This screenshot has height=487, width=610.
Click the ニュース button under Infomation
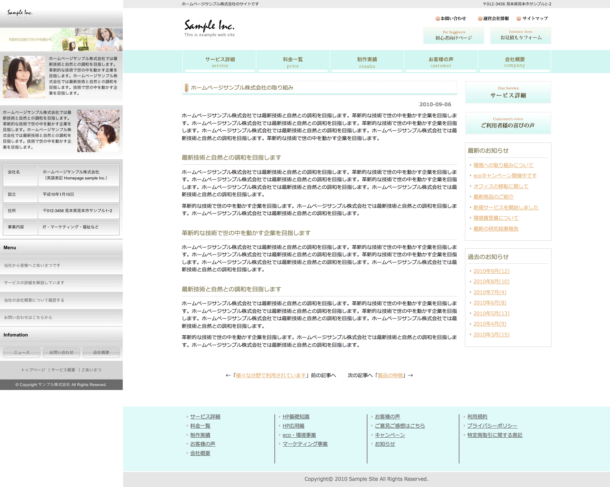coord(22,352)
